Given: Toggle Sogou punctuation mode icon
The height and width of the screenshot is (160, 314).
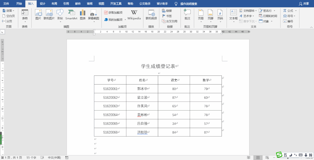Looking at the screenshot, I should tap(295, 155).
